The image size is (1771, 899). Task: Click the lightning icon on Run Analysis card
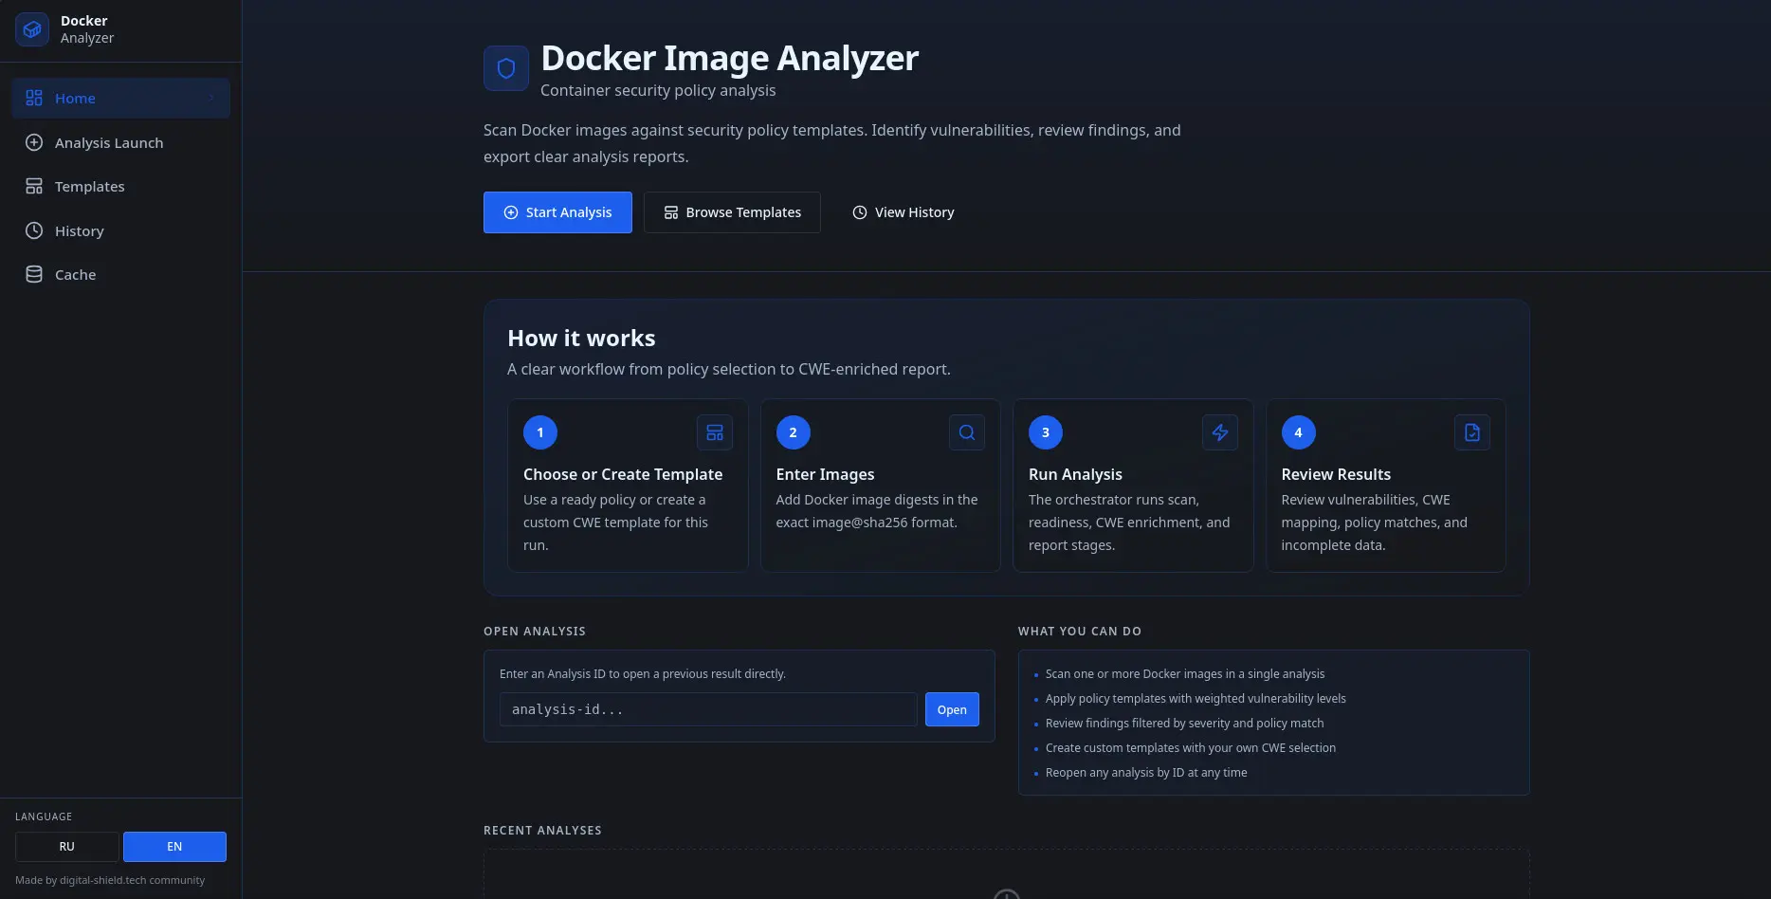(1220, 432)
